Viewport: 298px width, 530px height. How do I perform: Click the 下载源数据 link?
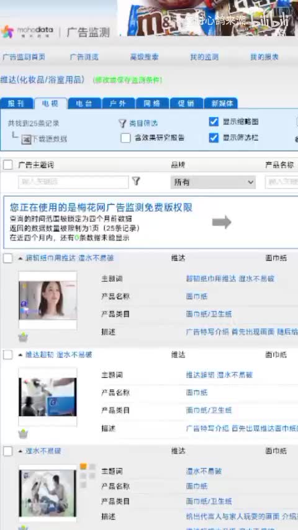49,139
